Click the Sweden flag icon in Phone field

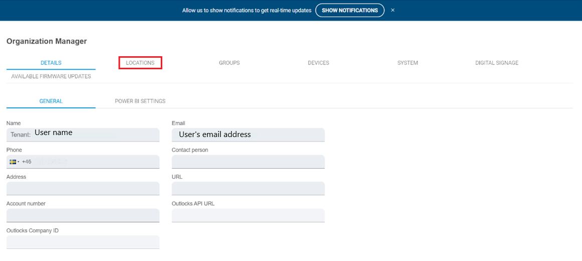click(13, 162)
